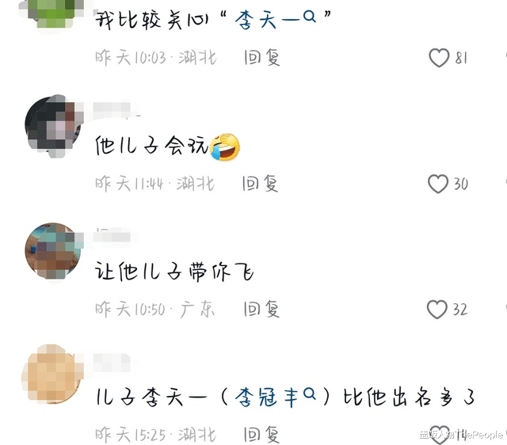Open the 李冠丰 search link
This screenshot has height=445, width=507.
(x=275, y=397)
